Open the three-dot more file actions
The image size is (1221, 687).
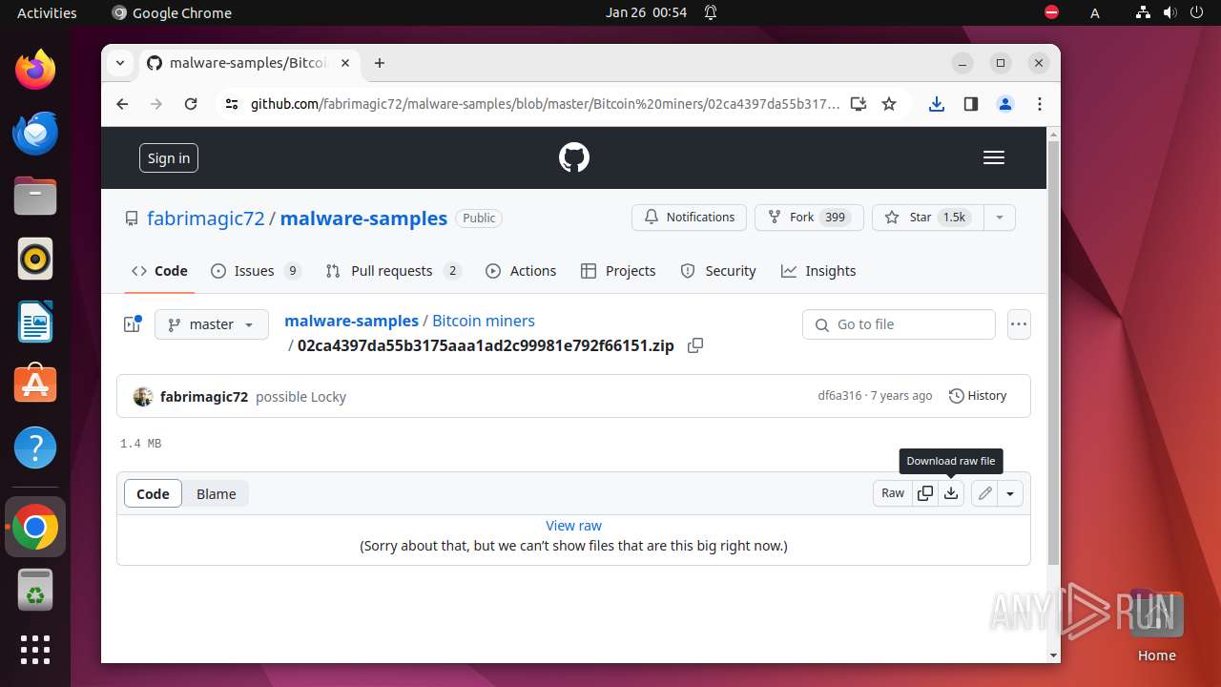tap(1019, 324)
